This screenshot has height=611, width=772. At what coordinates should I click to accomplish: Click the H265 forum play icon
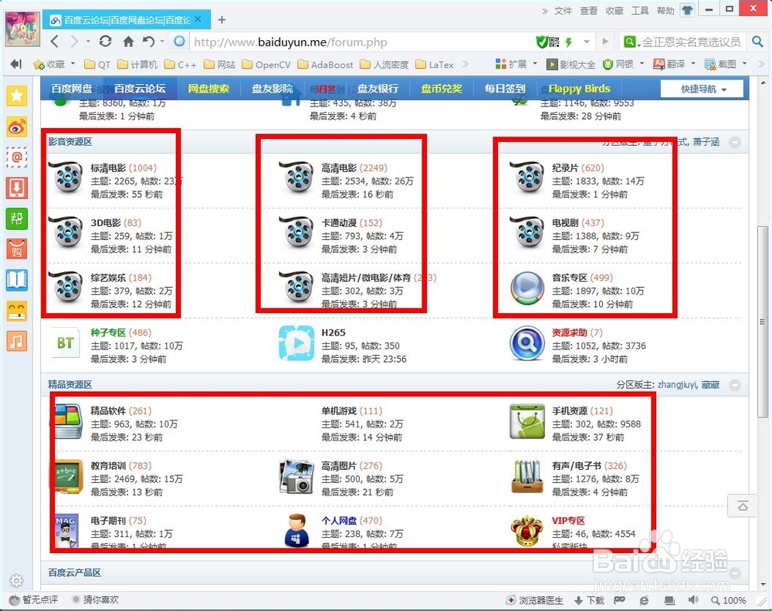pos(296,343)
